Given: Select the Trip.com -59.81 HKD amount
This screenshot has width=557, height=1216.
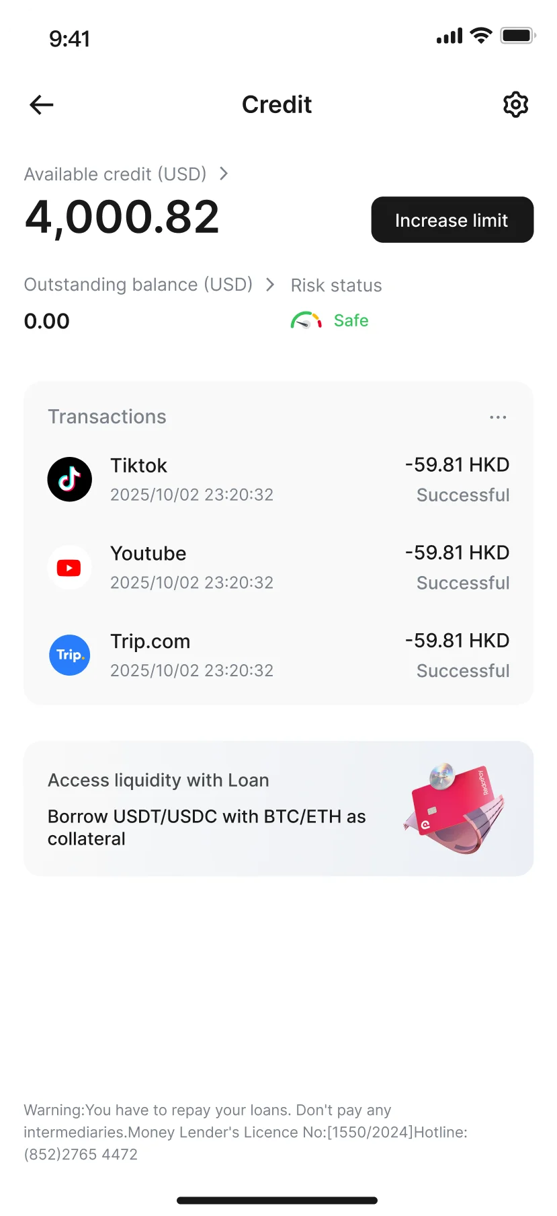Looking at the screenshot, I should pos(458,641).
